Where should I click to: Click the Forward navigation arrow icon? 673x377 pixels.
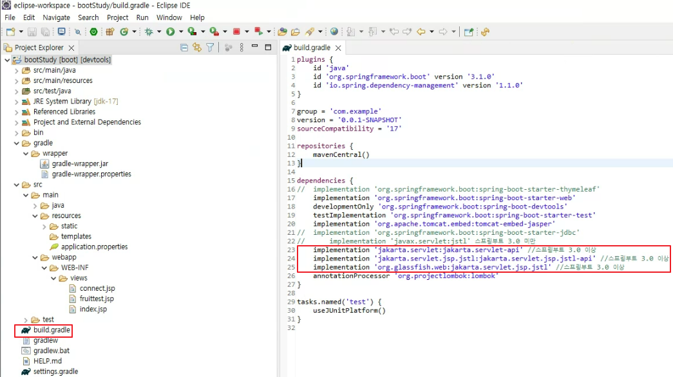point(443,32)
